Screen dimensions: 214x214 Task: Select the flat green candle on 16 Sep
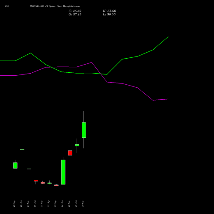pos(22,150)
